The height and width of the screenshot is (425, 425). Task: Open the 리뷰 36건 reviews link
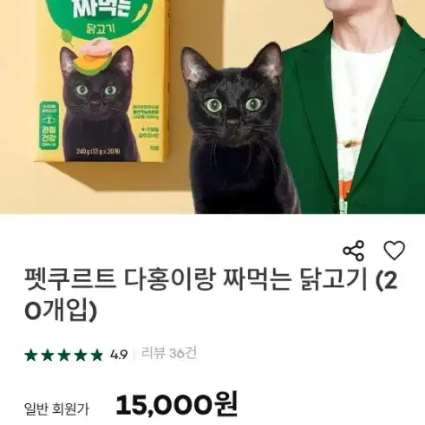click(x=169, y=353)
